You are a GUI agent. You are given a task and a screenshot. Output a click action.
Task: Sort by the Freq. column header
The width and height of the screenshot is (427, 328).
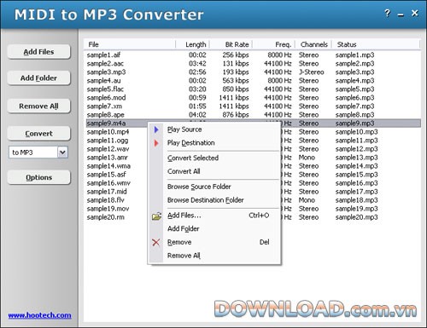274,44
